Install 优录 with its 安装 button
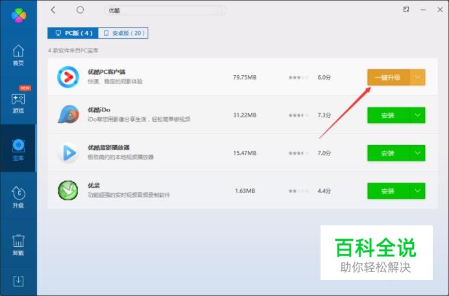Screen dimensions: 449x296 [x=388, y=191]
